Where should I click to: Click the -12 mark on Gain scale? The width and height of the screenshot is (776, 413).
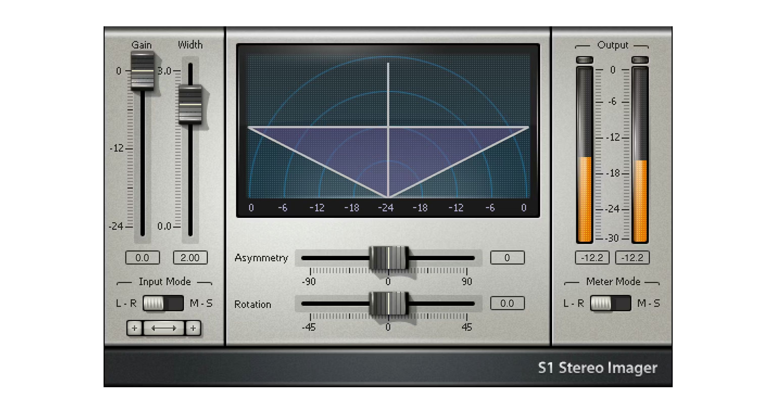[x=117, y=148]
